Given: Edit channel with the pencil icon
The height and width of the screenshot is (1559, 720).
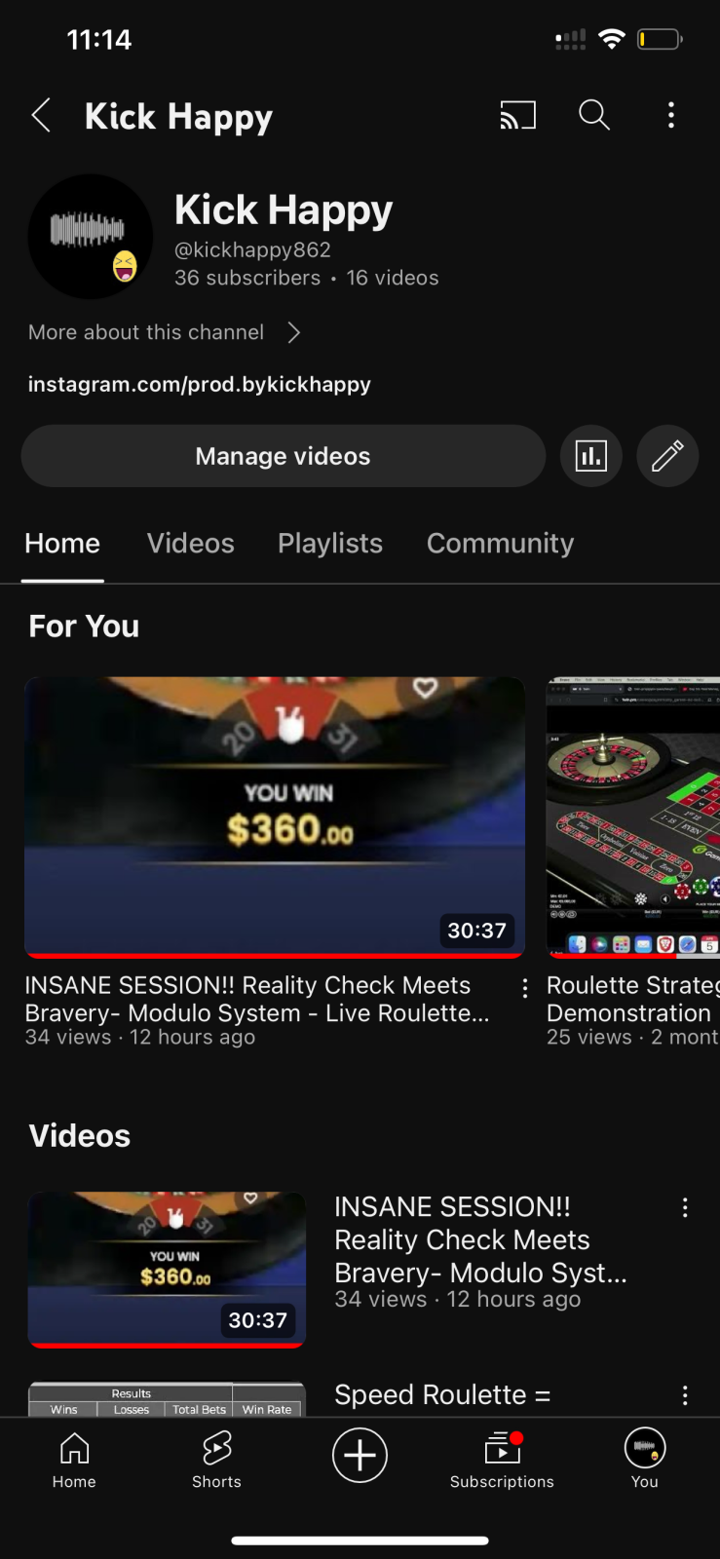Looking at the screenshot, I should (667, 456).
